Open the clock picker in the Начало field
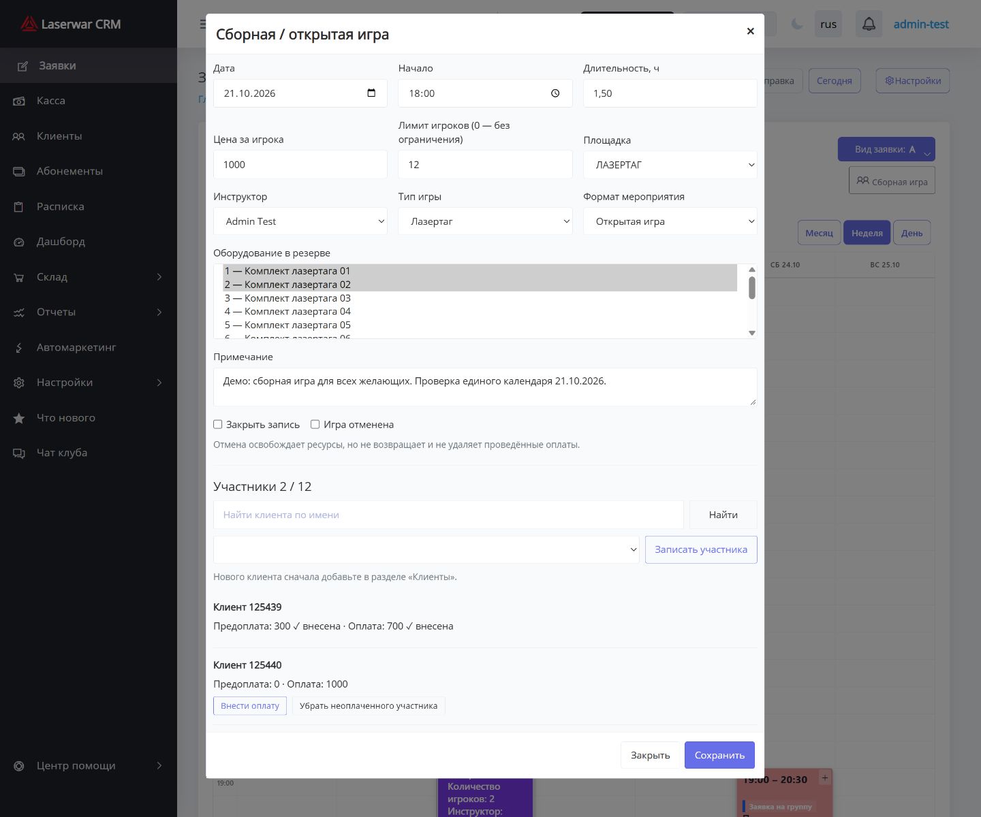The width and height of the screenshot is (981, 817). 555,93
